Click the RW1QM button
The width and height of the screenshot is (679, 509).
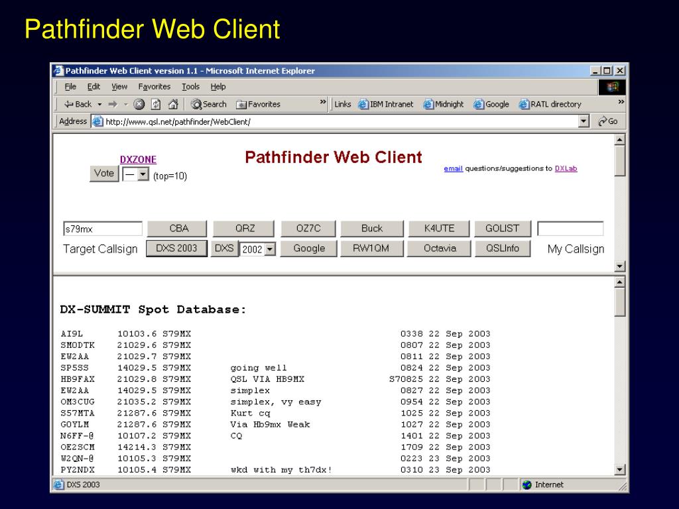[372, 249]
